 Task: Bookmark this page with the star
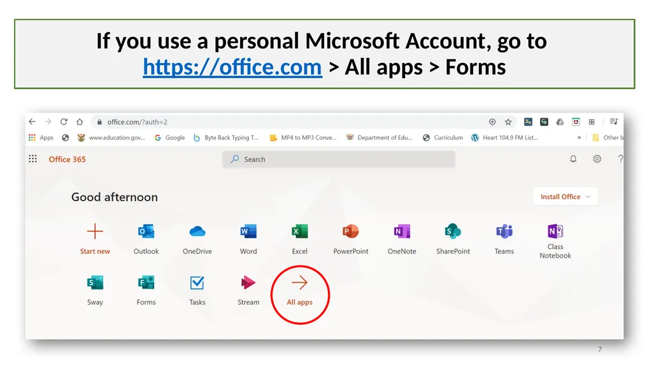508,122
